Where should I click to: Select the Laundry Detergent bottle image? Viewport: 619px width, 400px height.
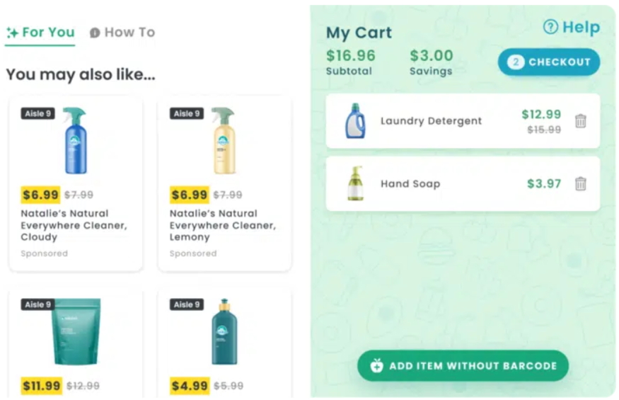pos(355,120)
